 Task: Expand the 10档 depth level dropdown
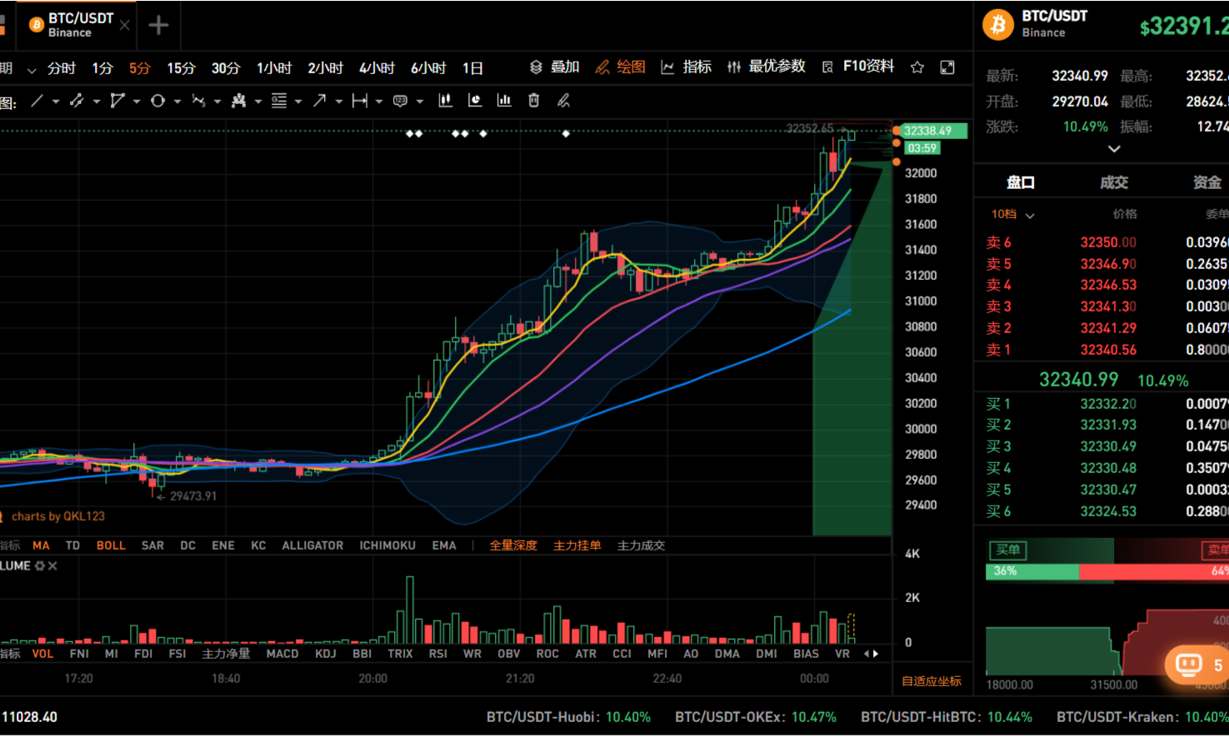pyautogui.click(x=1012, y=214)
